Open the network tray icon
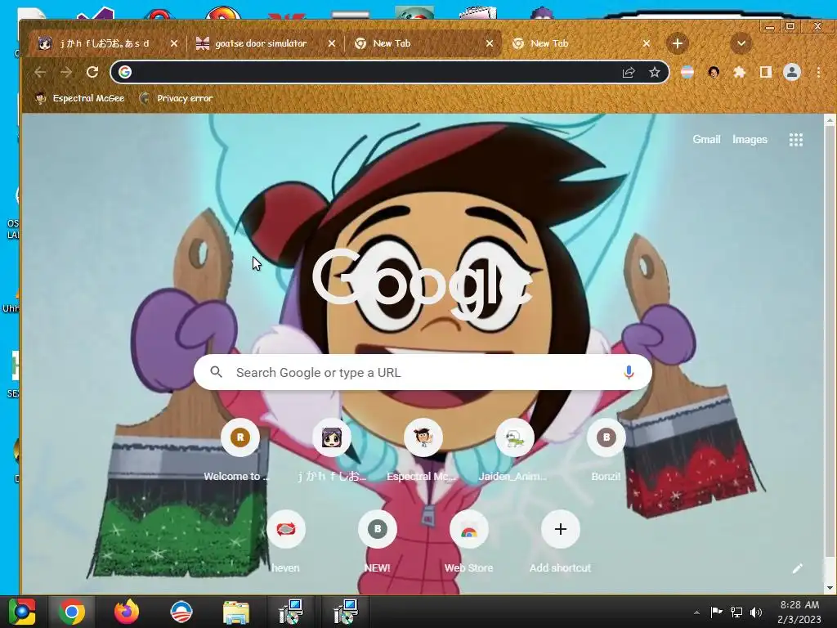Image resolution: width=837 pixels, height=628 pixels. 736,612
